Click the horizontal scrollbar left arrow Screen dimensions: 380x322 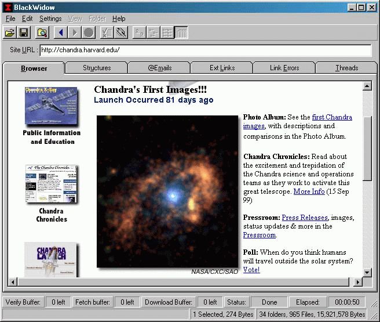[13, 282]
